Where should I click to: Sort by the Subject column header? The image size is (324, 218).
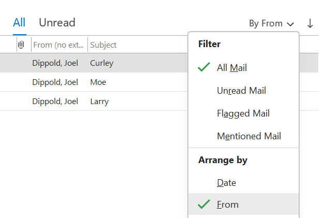click(x=104, y=45)
